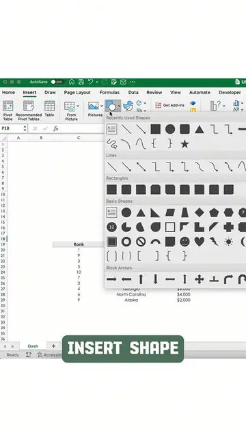Open the Developer tab
The height and width of the screenshot is (437, 246).
[230, 93]
